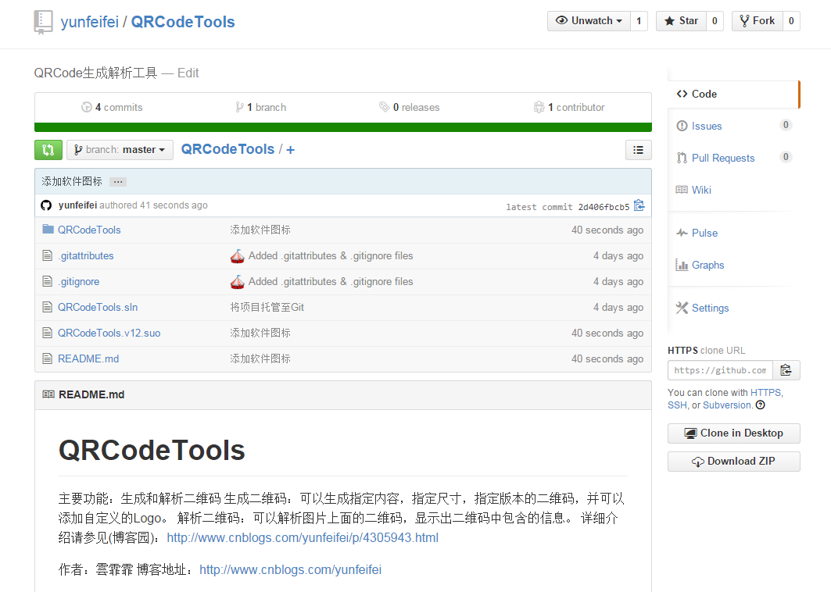Click the watchers count 1
Image resolution: width=831 pixels, height=592 pixels.
(639, 20)
